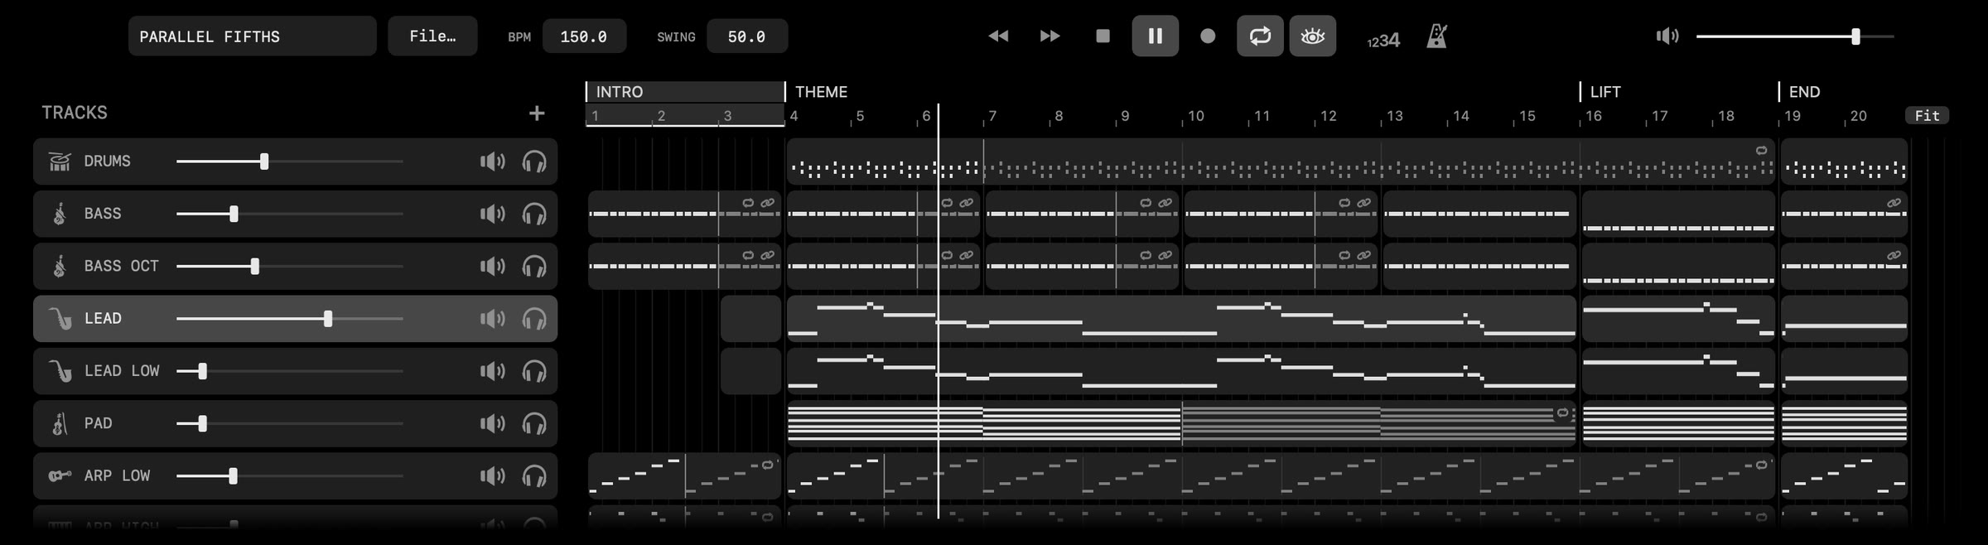The height and width of the screenshot is (545, 1988).
Task: Select the LIFT section marker
Action: (1604, 92)
